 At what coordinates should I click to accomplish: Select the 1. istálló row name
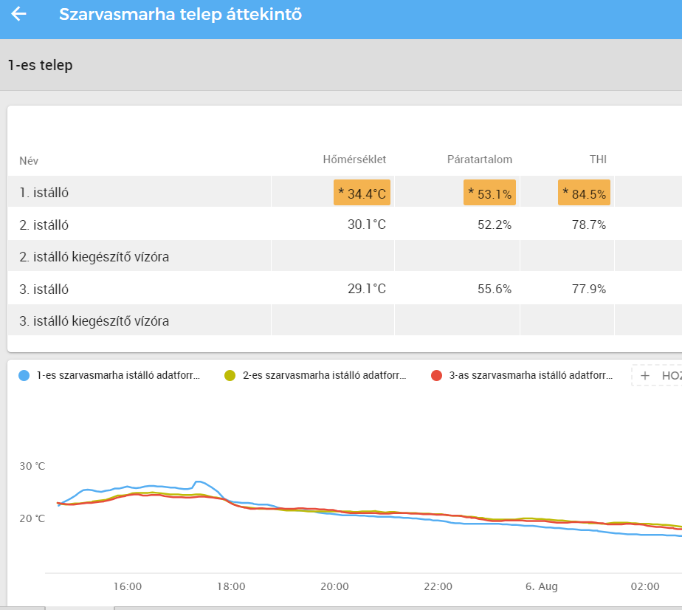(44, 192)
